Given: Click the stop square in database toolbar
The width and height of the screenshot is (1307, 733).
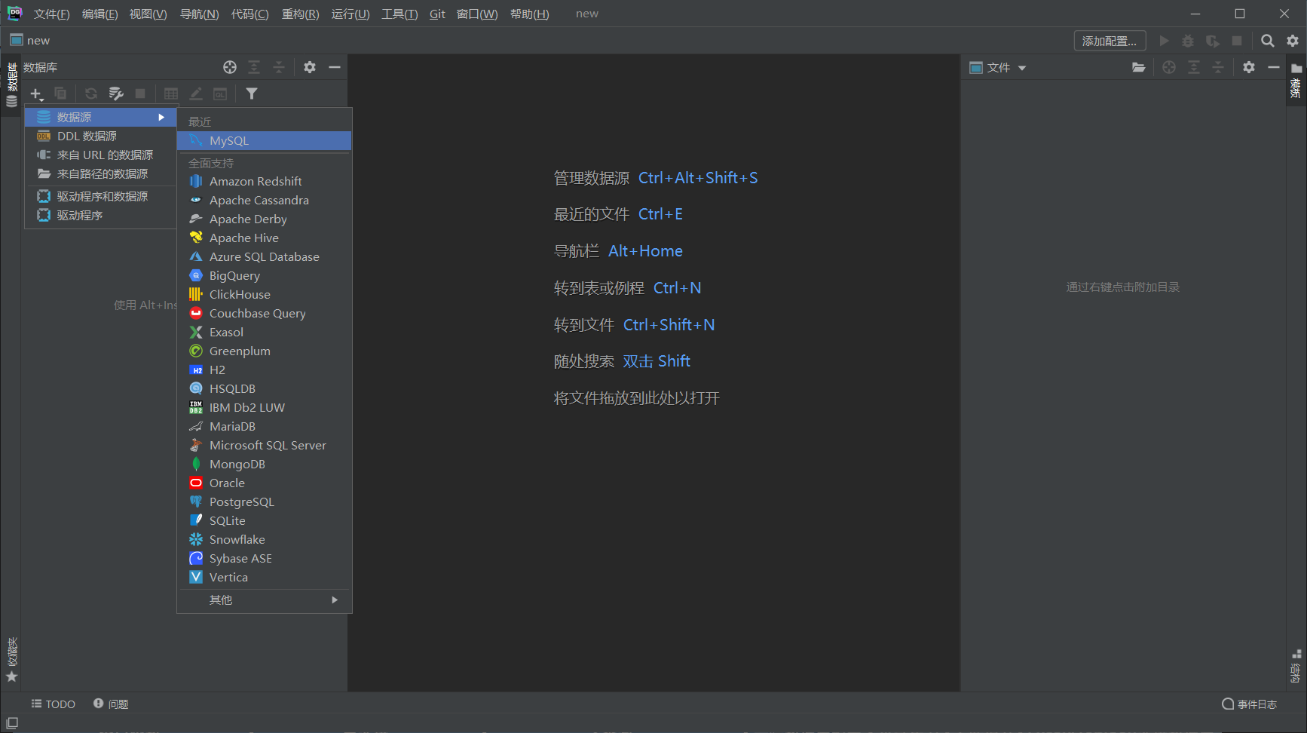Looking at the screenshot, I should tap(140, 94).
